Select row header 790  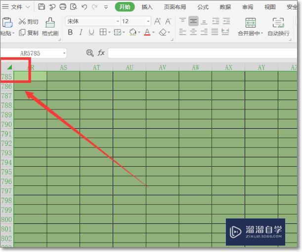(x=6, y=124)
